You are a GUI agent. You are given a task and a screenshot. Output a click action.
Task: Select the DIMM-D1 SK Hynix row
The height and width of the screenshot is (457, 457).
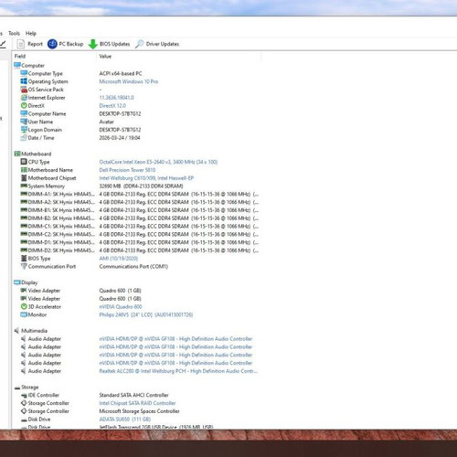(x=139, y=242)
